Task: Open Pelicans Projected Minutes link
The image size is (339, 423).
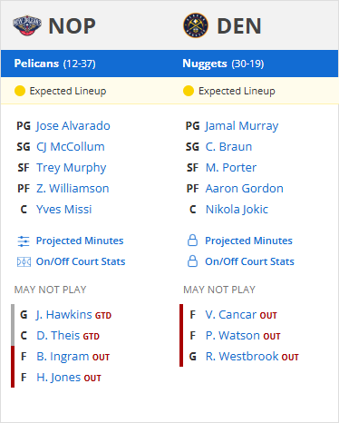Action: point(80,241)
